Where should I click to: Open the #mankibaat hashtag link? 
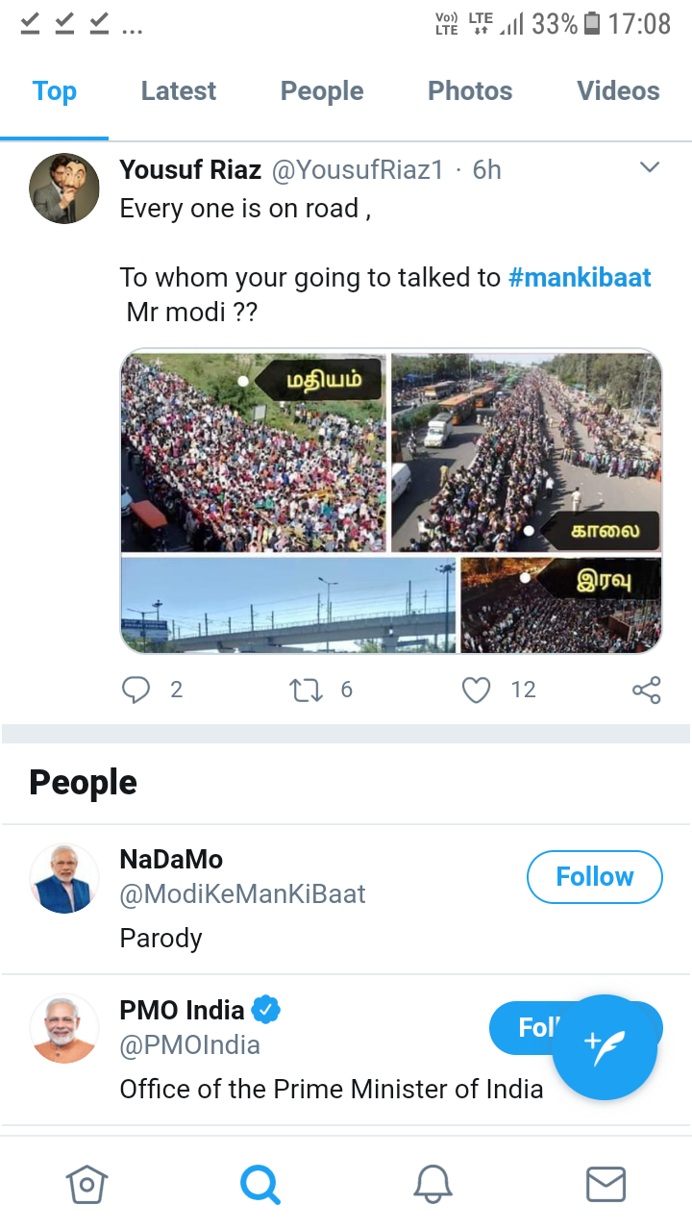[x=580, y=278]
